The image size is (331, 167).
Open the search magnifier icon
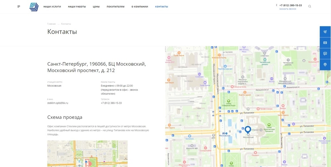(310, 6)
